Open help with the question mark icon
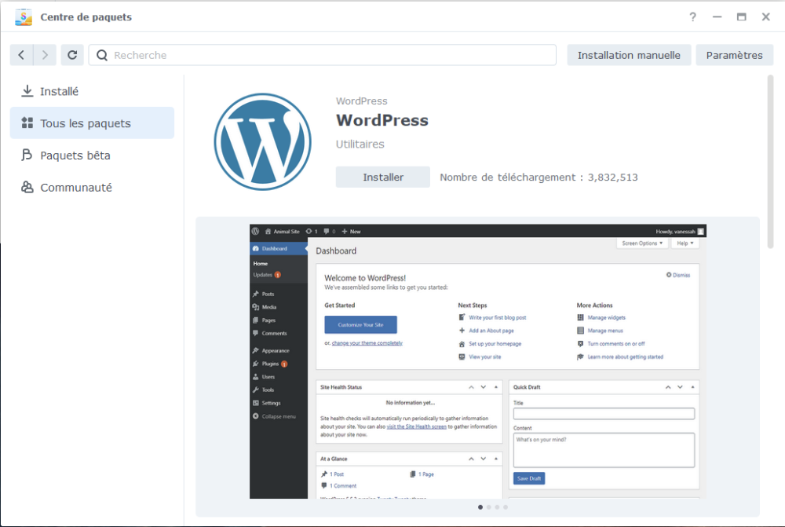 (692, 17)
